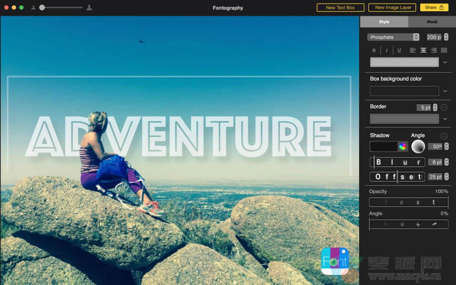456x285 pixels.
Task: Toggle italic text formatting
Action: [387, 50]
